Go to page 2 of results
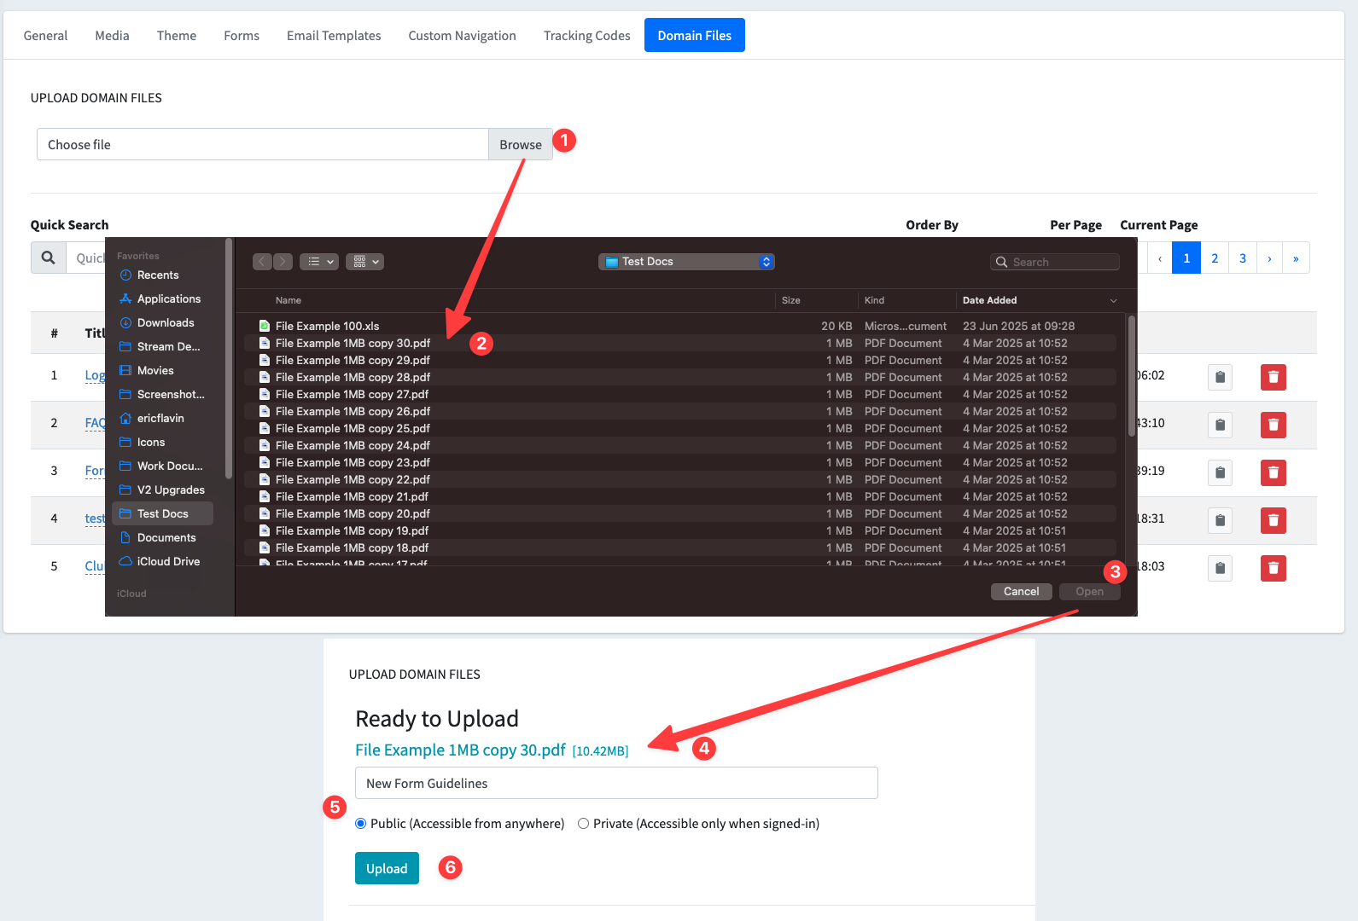The height and width of the screenshot is (921, 1358). coord(1215,258)
